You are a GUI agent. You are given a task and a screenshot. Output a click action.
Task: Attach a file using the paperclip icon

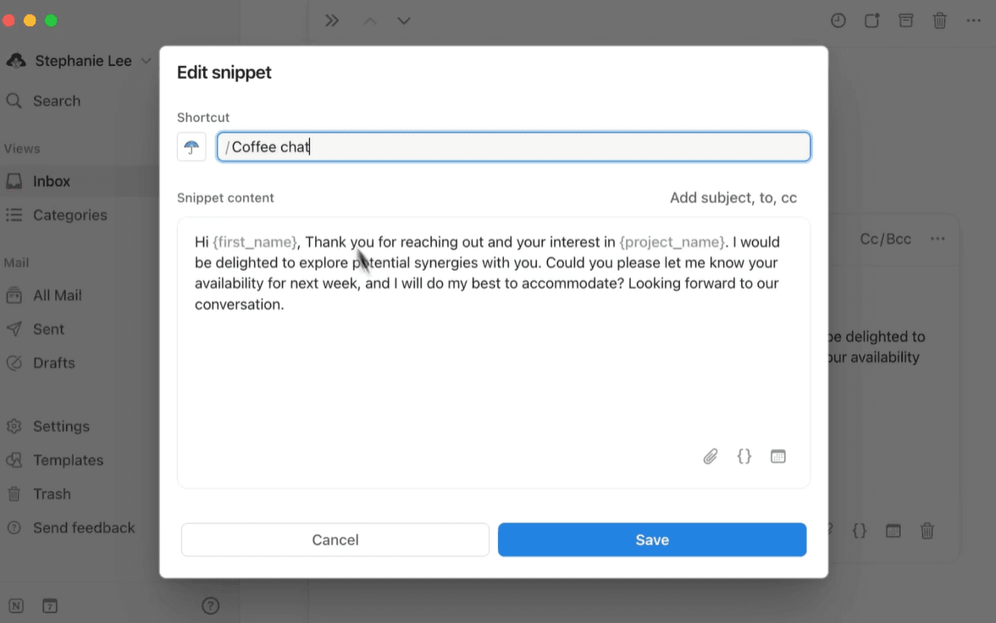(x=711, y=456)
